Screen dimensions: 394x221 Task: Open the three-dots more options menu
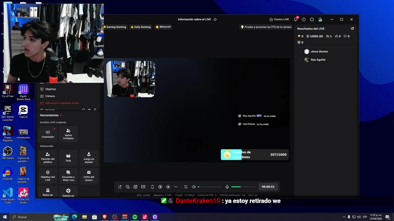[x=176, y=187]
